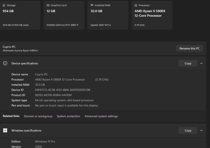Open Advanced system settings link

101,116
